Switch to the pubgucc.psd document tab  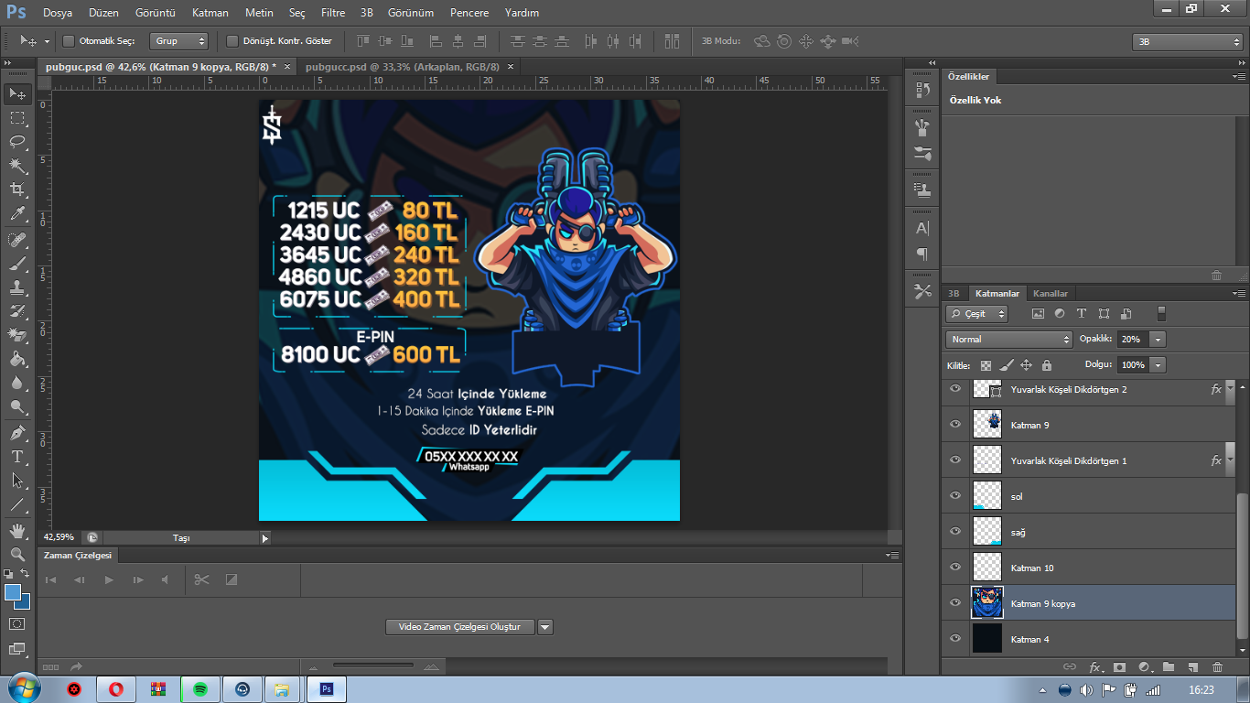tap(403, 67)
